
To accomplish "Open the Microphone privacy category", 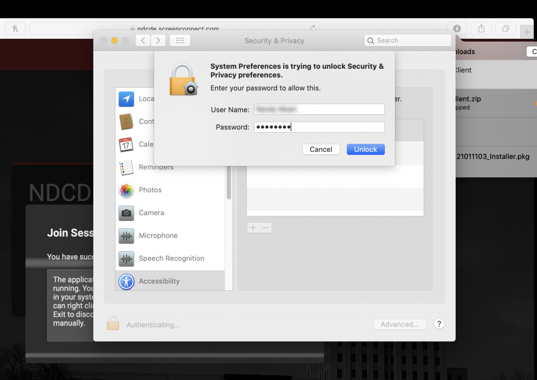I will coord(158,236).
